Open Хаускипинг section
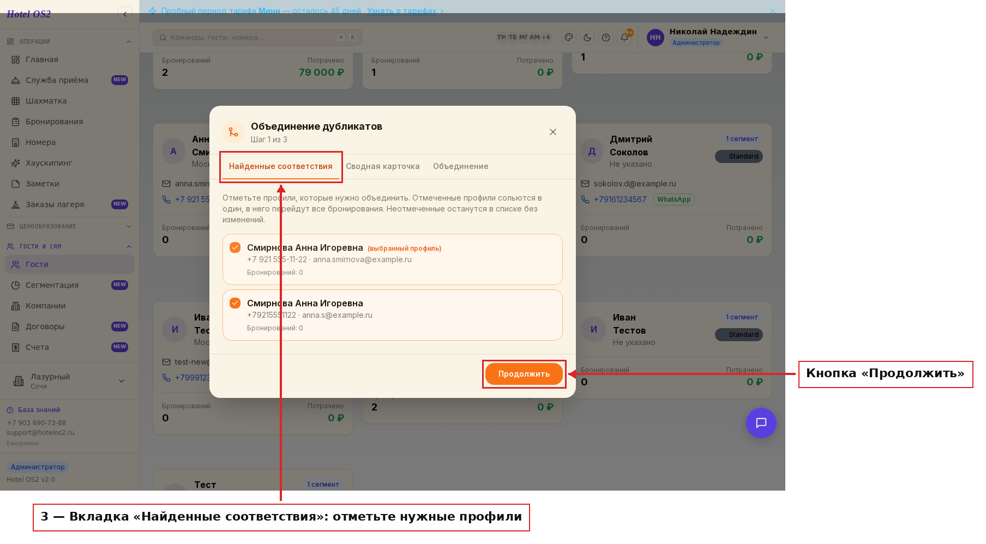Screen dimensions: 986x544 [69, 163]
